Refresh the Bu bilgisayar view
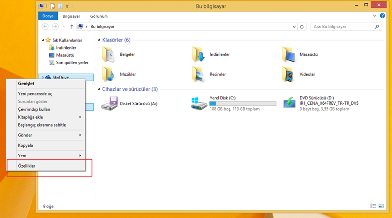Screen dimensions: 392x218 pos(302,27)
